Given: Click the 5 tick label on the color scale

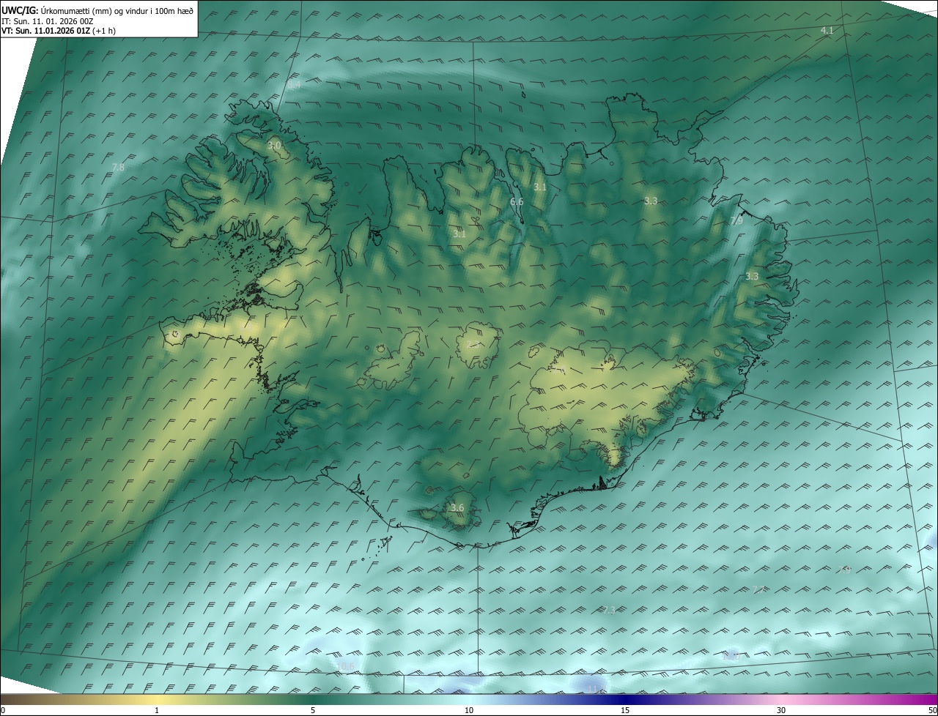Looking at the screenshot, I should click(x=313, y=710).
